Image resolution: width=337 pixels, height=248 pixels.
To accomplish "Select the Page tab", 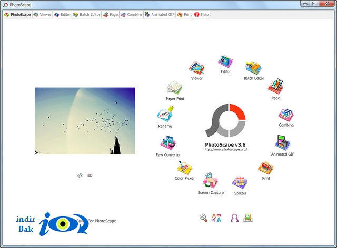I will [111, 14].
